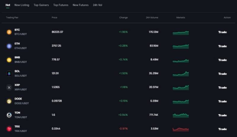Click the BNB coin icon
The height and width of the screenshot is (137, 237).
9,60
